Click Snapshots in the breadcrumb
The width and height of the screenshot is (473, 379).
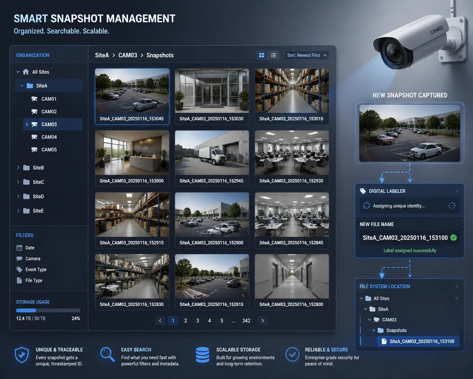pyautogui.click(x=160, y=55)
